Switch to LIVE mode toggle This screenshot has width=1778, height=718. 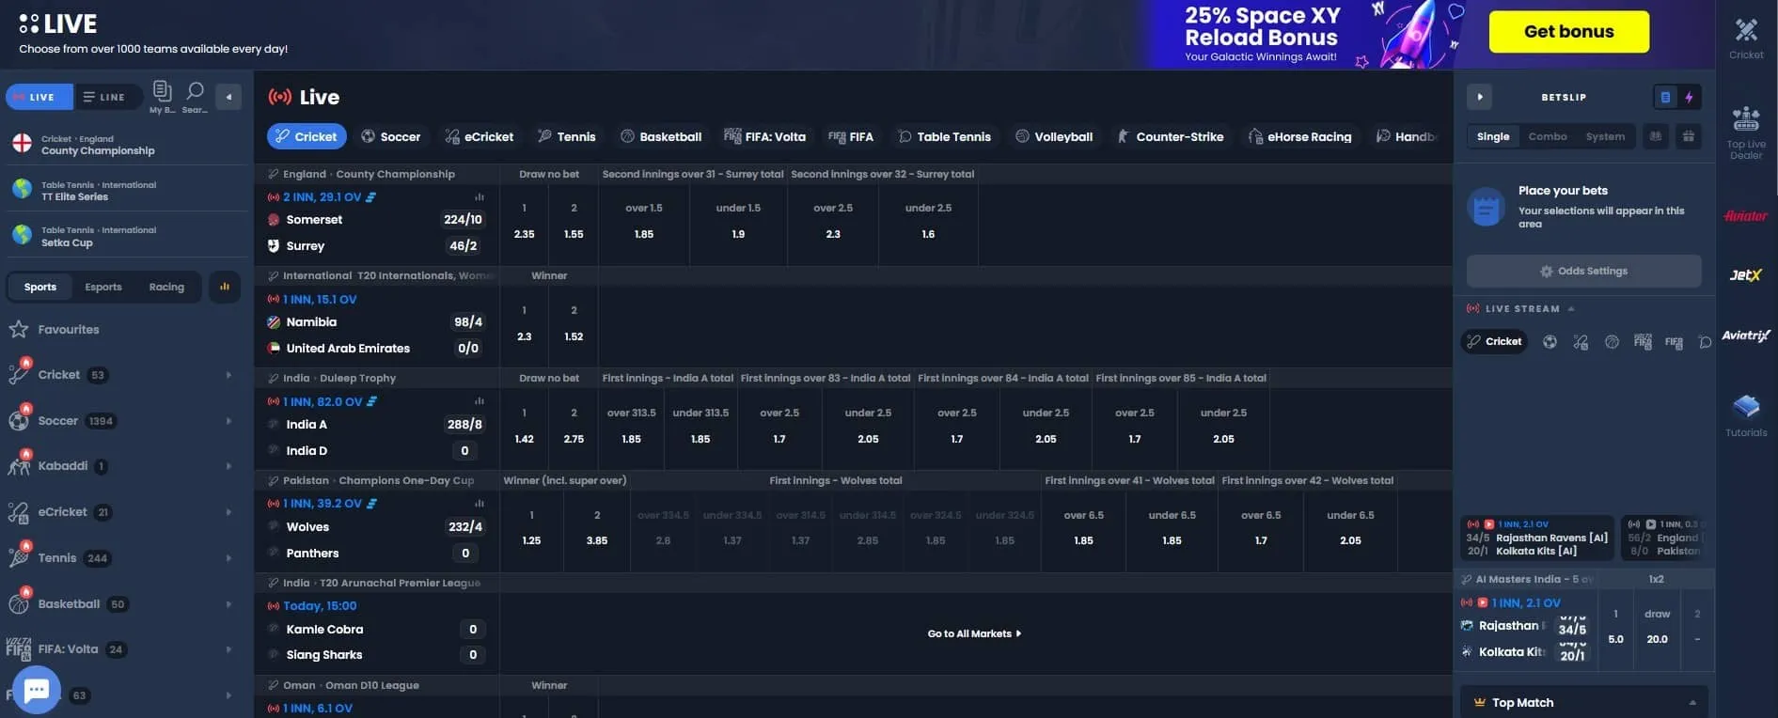[35, 97]
